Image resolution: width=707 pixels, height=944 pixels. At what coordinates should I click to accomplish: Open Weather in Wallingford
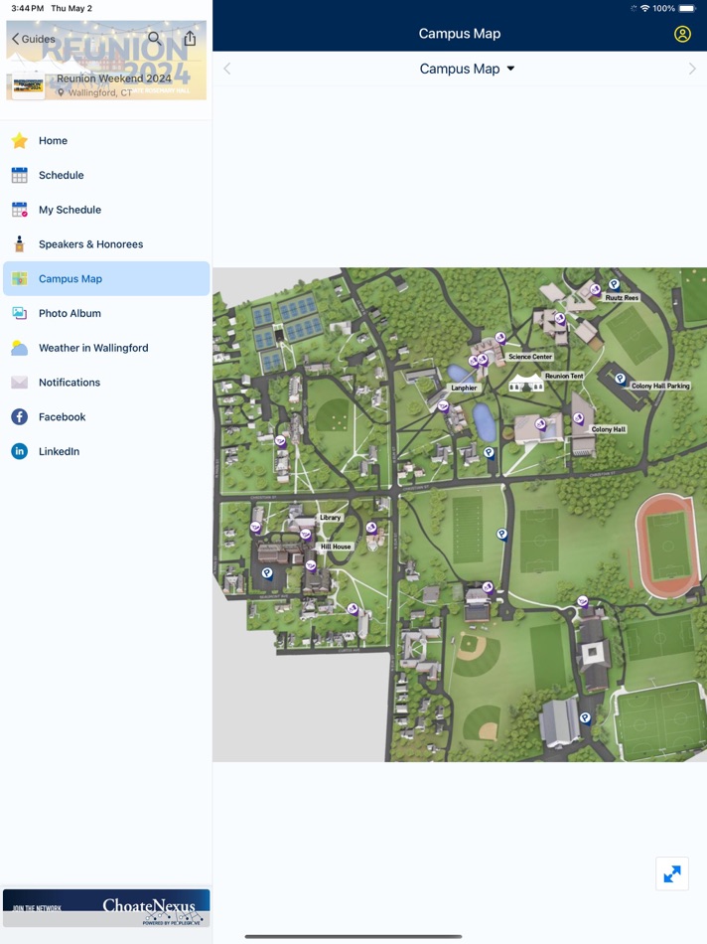click(x=106, y=348)
